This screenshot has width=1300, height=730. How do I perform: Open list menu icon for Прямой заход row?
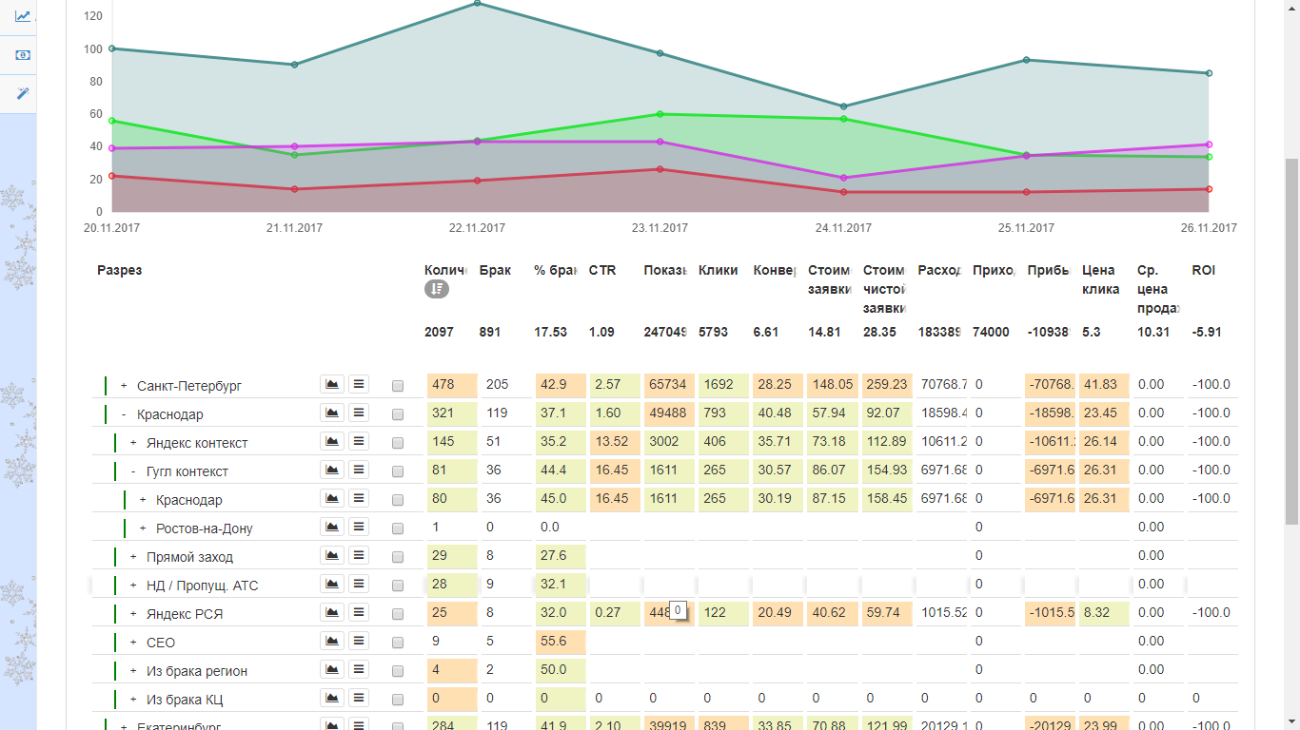coord(359,555)
